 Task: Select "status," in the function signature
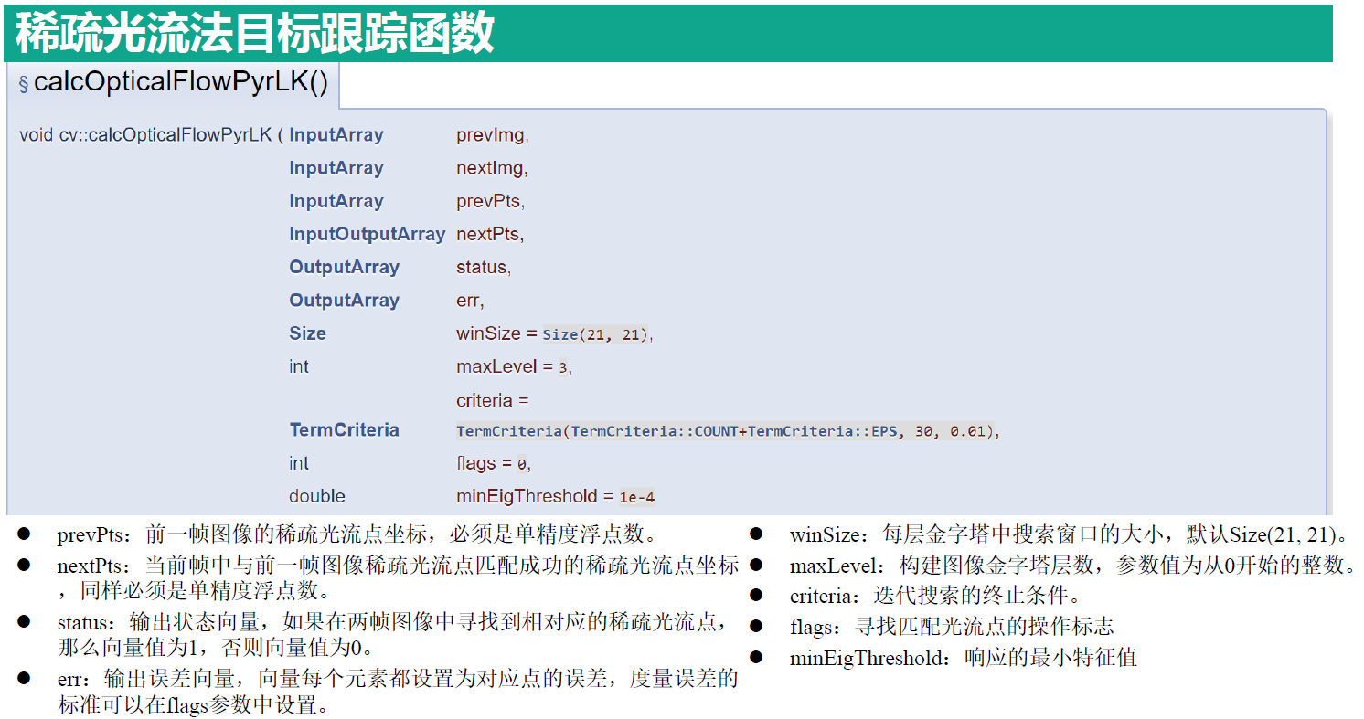click(484, 267)
